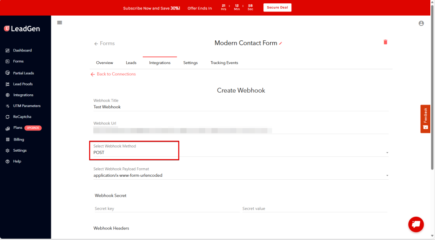Open the user account profile icon
This screenshot has width=435, height=240.
coord(421,23)
